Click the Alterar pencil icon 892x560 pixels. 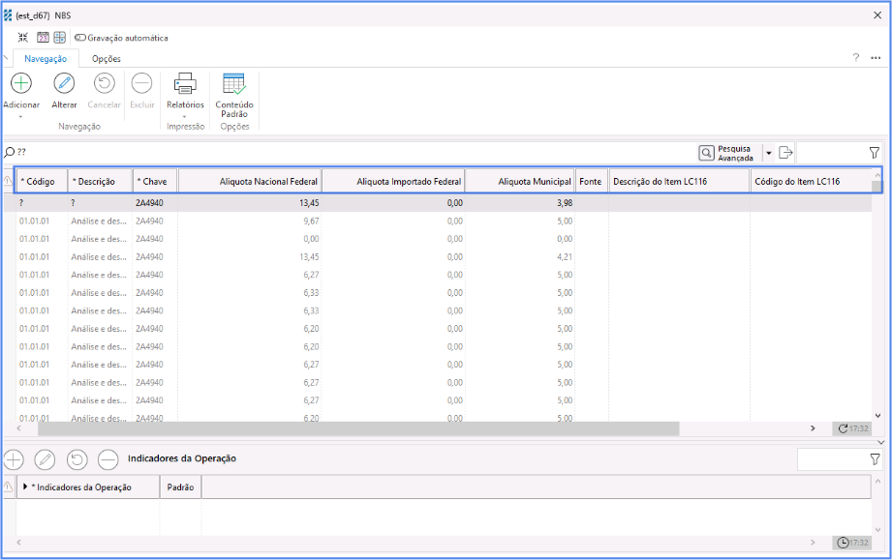64,84
